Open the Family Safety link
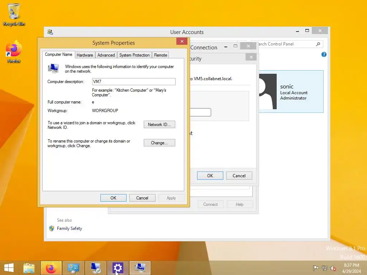 point(70,228)
